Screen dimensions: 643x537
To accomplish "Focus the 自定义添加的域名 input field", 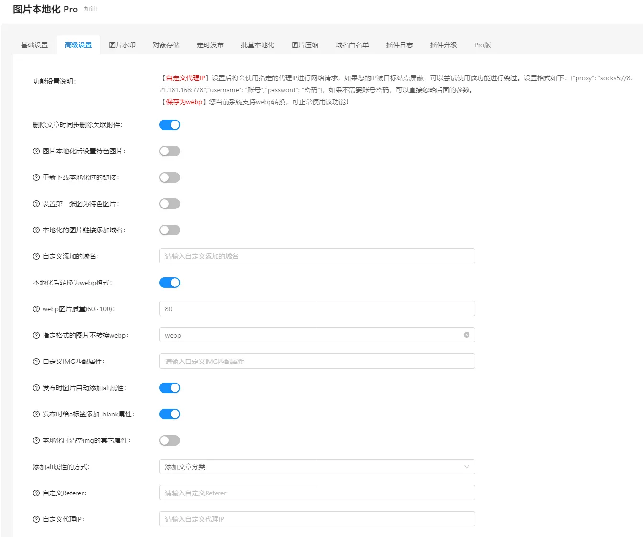I will (x=316, y=256).
